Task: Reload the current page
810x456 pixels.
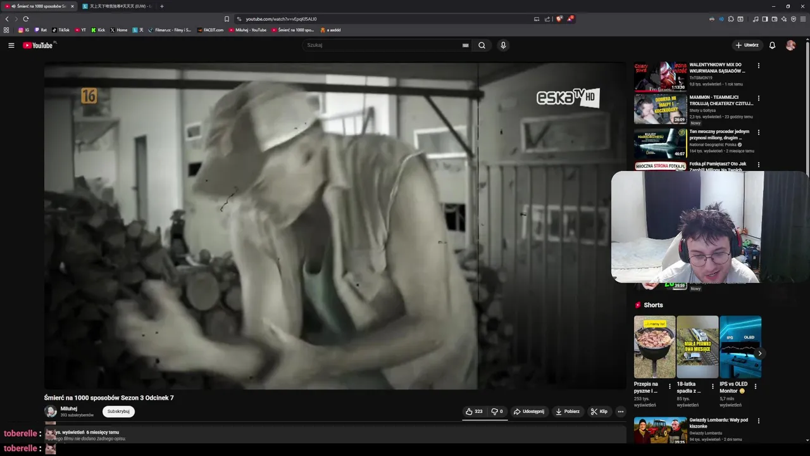Action: 25,19
